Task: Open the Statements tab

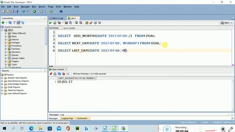Action: tap(82, 118)
